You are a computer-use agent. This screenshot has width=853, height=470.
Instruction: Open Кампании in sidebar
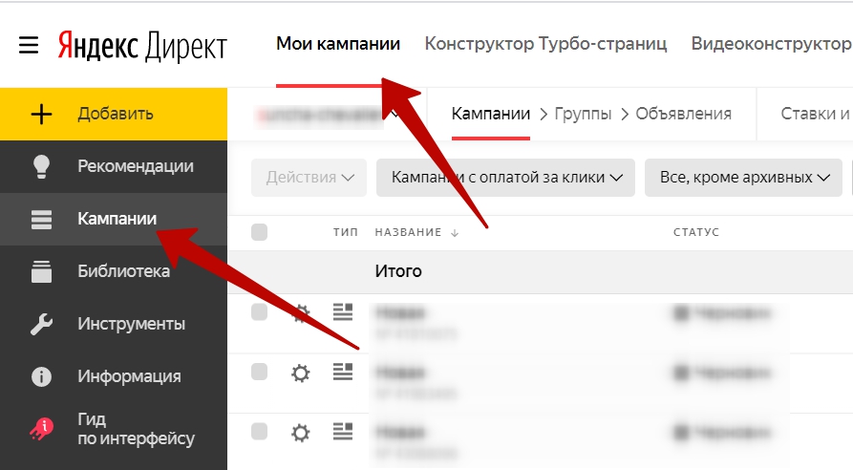[114, 219]
